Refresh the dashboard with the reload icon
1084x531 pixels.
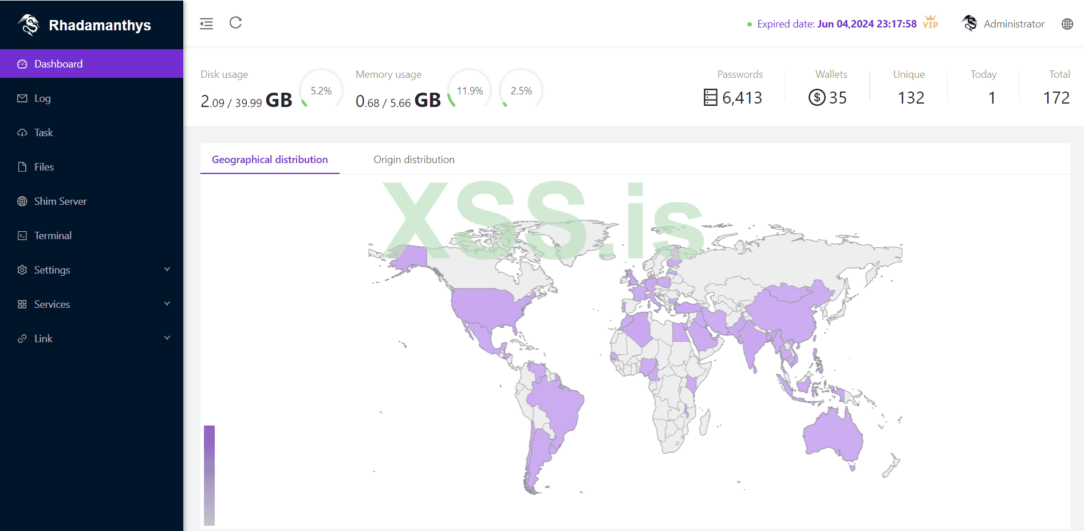(235, 23)
